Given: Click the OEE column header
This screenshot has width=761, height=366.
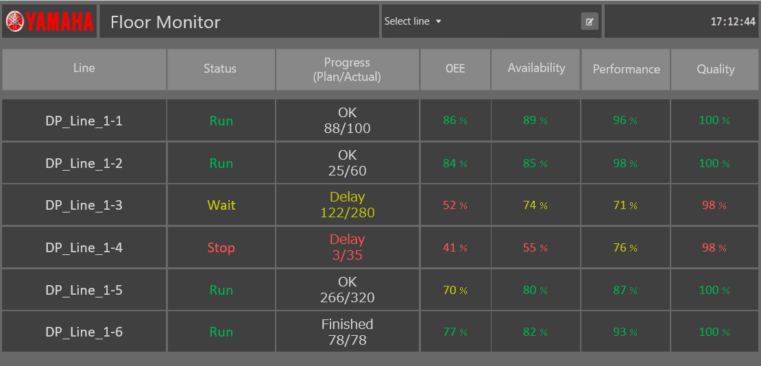Looking at the screenshot, I should tap(455, 69).
